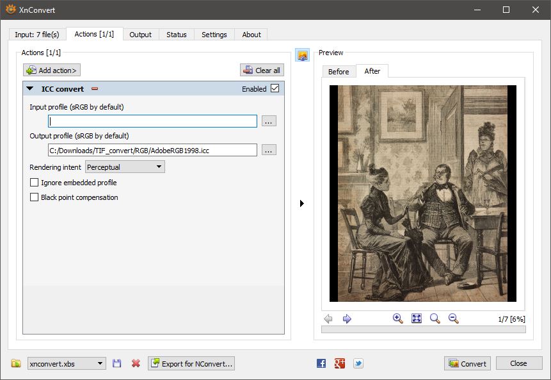Enable Ignore embedded profile option
This screenshot has height=380, width=551.
(x=35, y=183)
